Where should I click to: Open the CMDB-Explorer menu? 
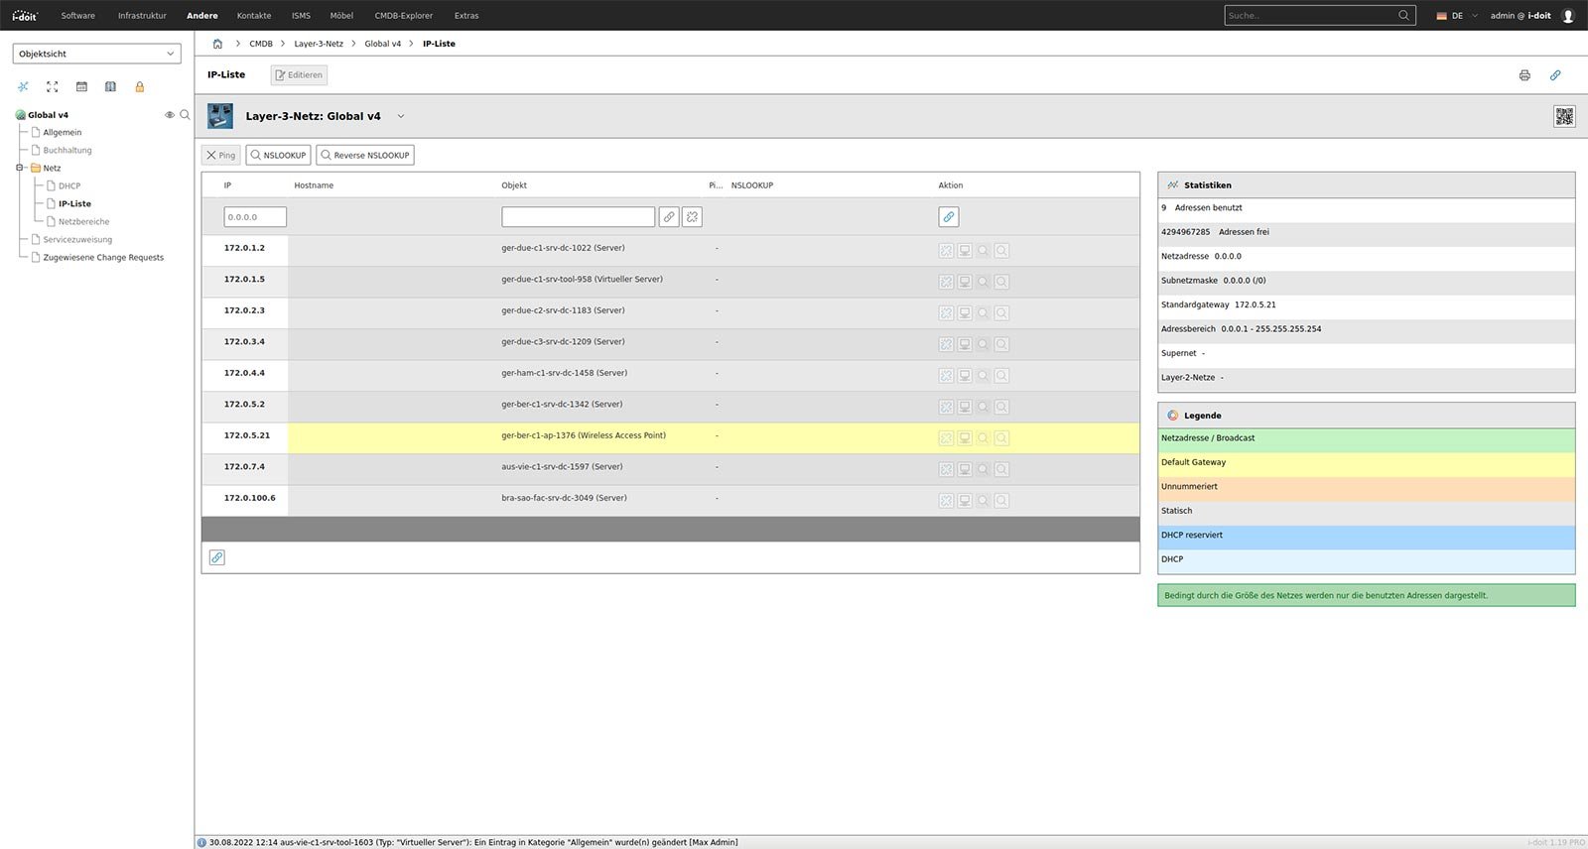tap(403, 16)
